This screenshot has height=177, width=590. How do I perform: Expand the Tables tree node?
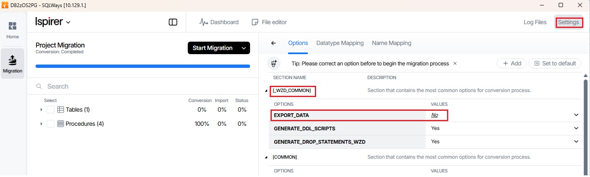click(41, 110)
